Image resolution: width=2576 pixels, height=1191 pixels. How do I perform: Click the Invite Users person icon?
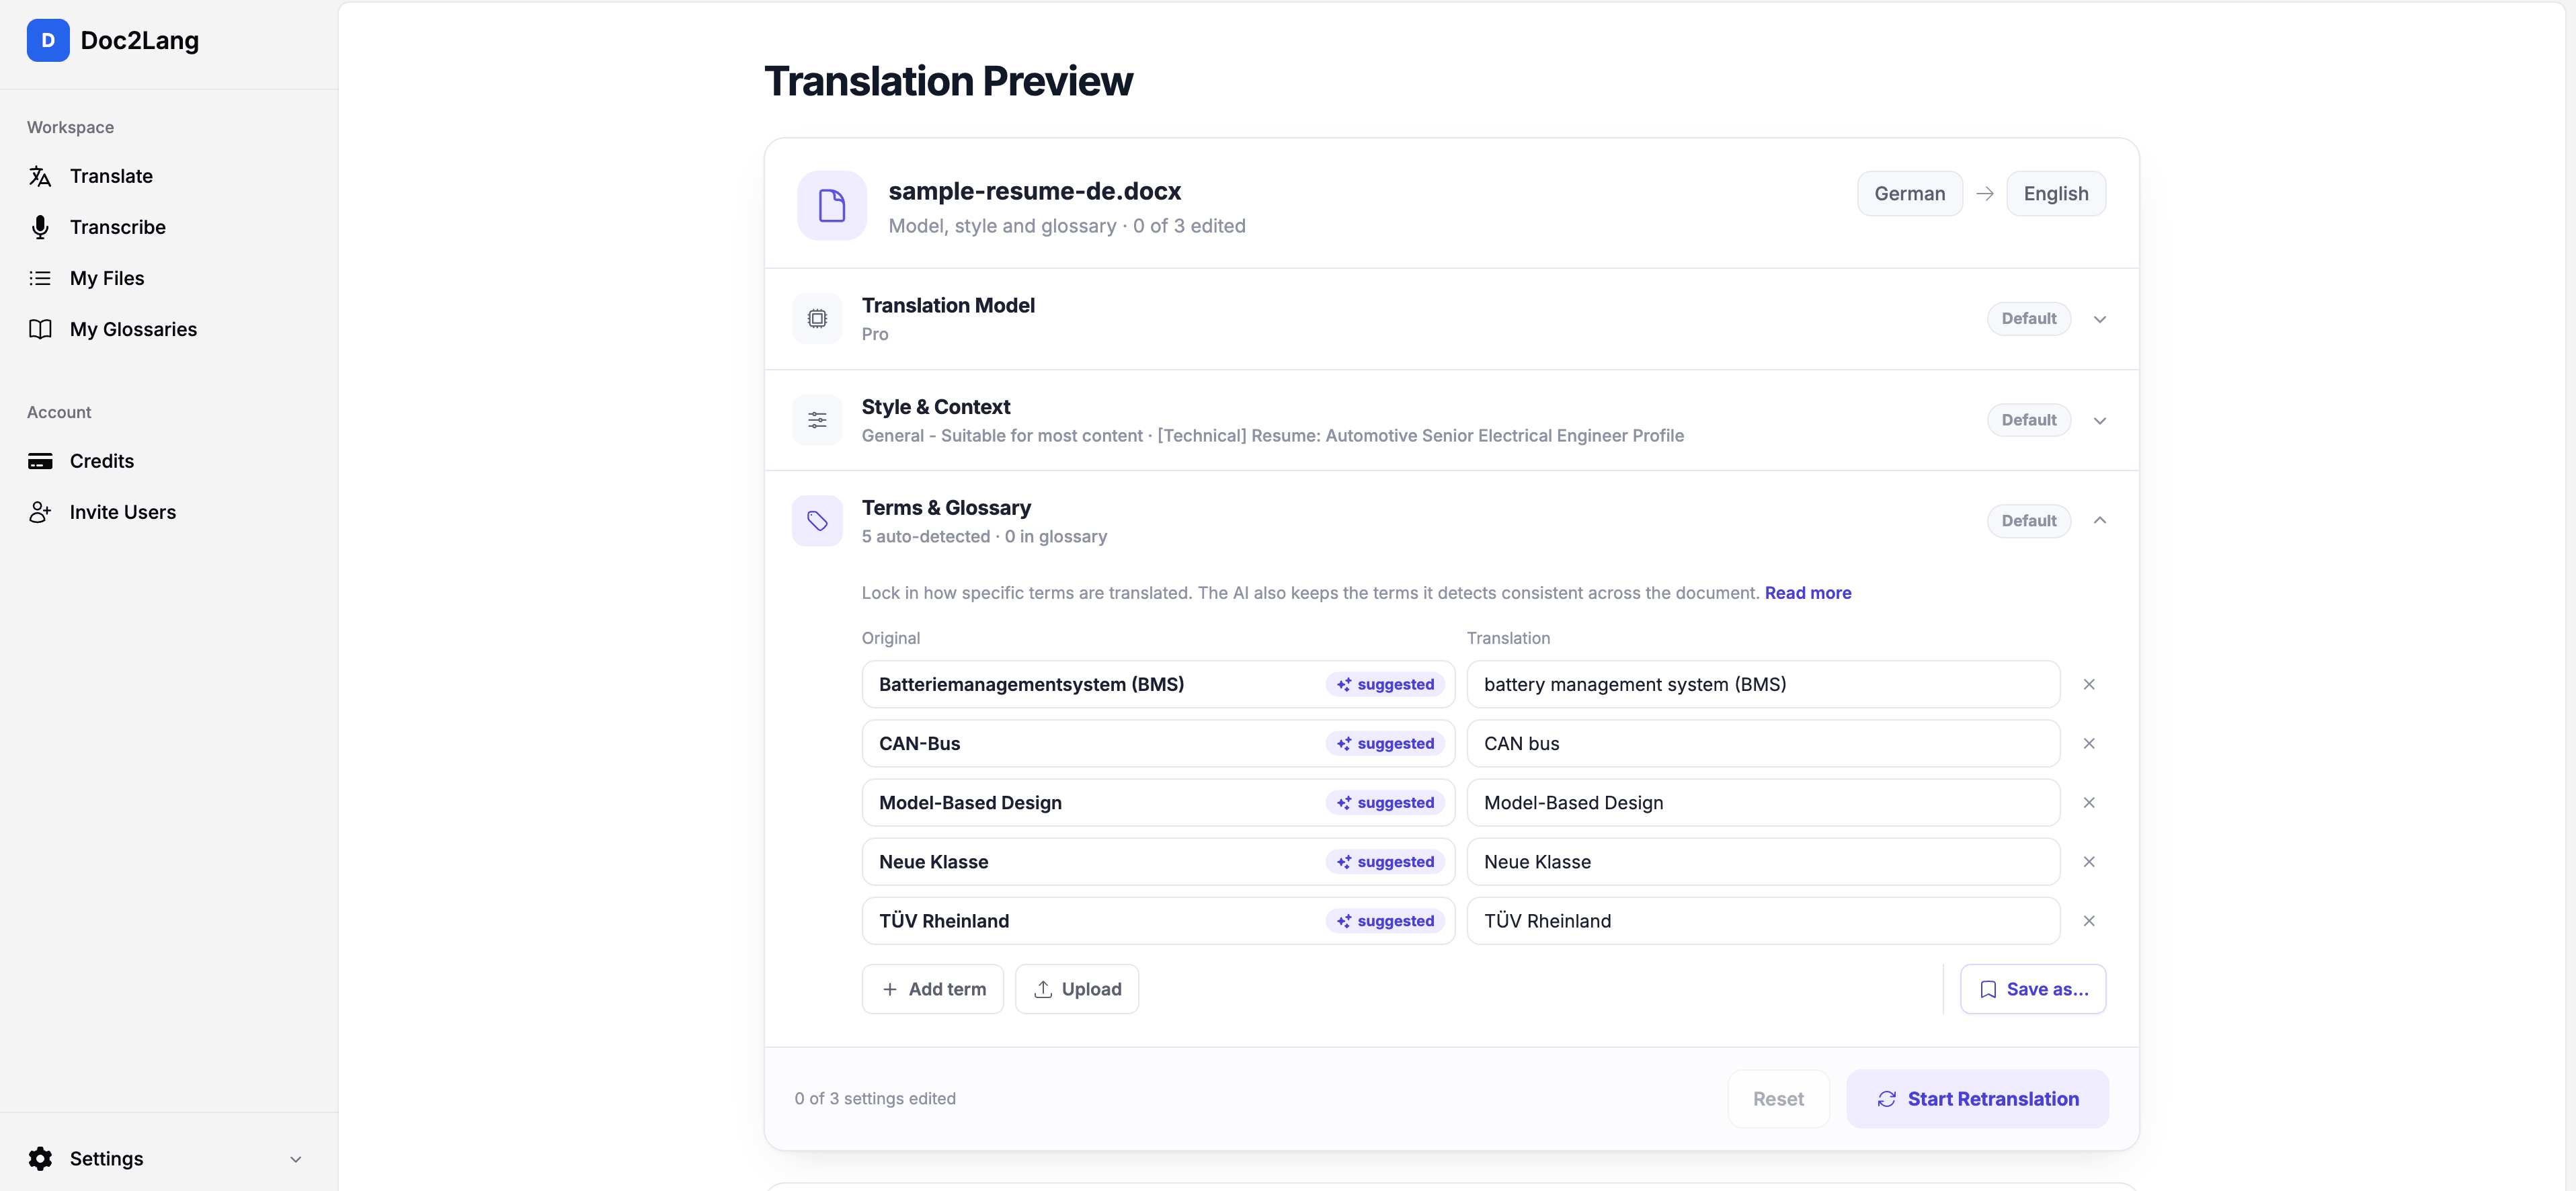(x=40, y=512)
